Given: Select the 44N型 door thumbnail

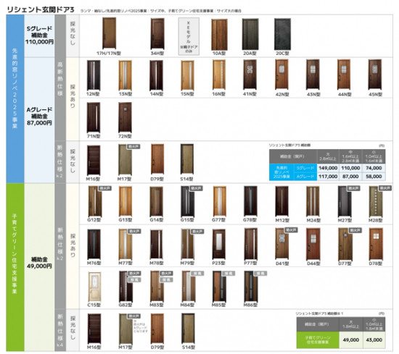Looking at the screenshot, I should tap(344, 75).
